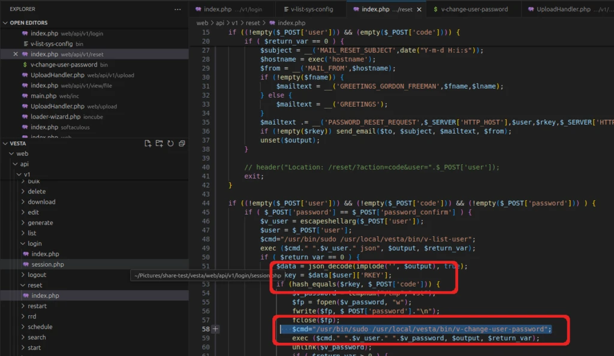
Task: Open the Explorer more actions ellipsis
Action: (177, 9)
